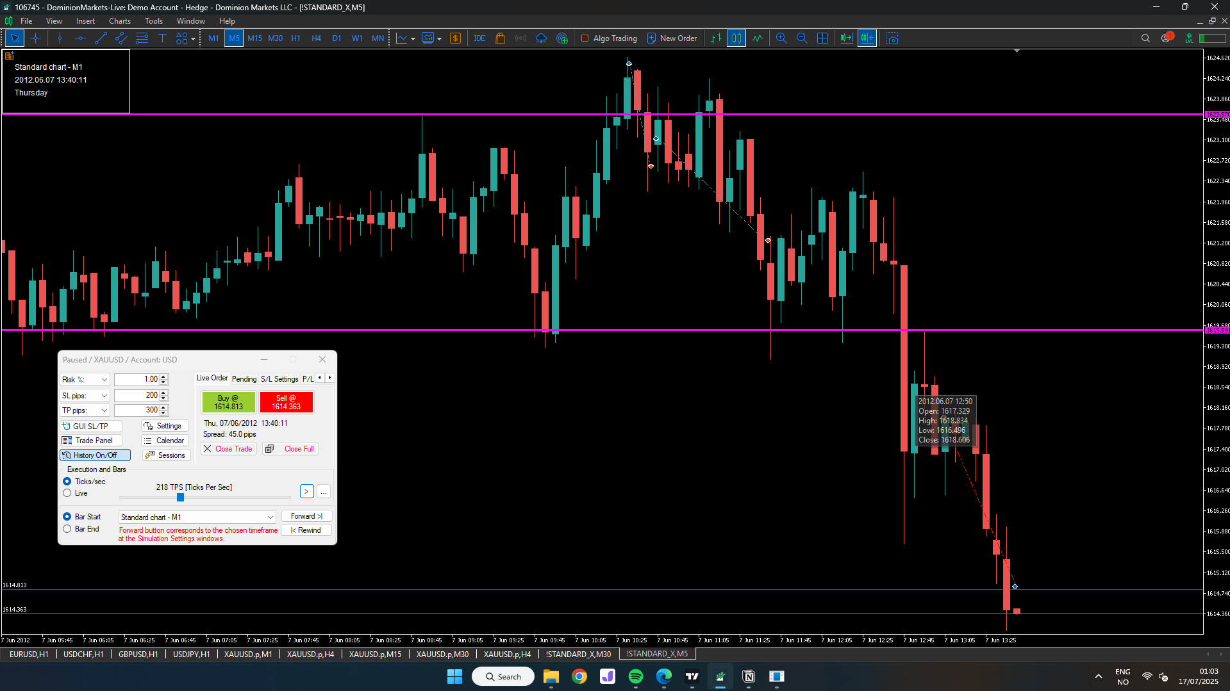Viewport: 1230px width, 691px height.
Task: Click the Close Trade button
Action: [x=229, y=449]
